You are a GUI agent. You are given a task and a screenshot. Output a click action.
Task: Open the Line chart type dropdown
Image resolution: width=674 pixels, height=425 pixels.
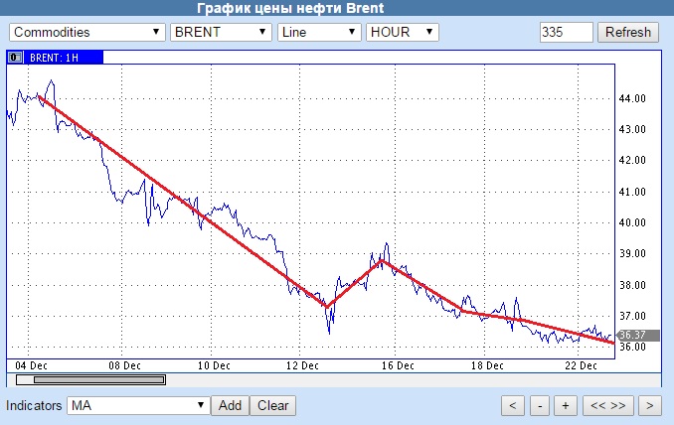tap(319, 32)
